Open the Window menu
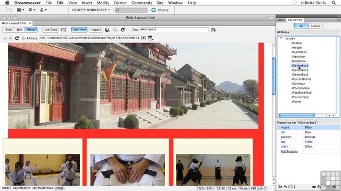This screenshot has width=341, height=191. click(175, 3)
